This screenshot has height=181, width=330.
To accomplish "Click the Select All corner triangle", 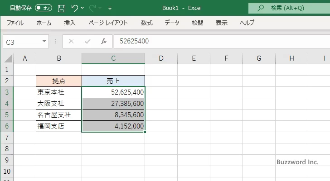I will pos(8,58).
